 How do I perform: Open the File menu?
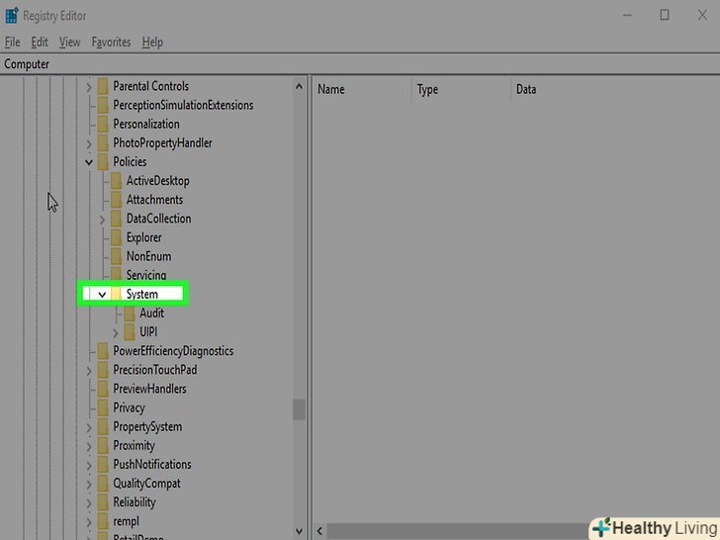13,43
